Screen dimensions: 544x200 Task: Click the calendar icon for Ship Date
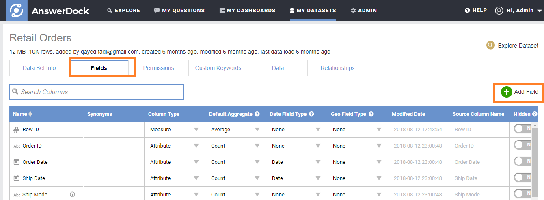16,178
